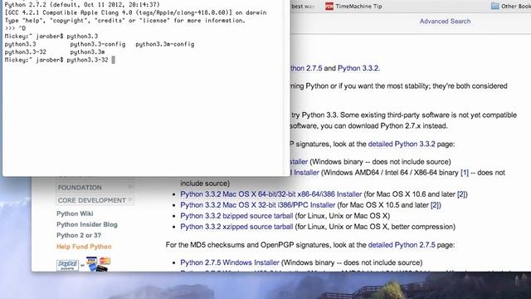The height and width of the screenshot is (299, 531).
Task: Open the Python 2 or 3? sidebar link
Action: [x=79, y=235]
